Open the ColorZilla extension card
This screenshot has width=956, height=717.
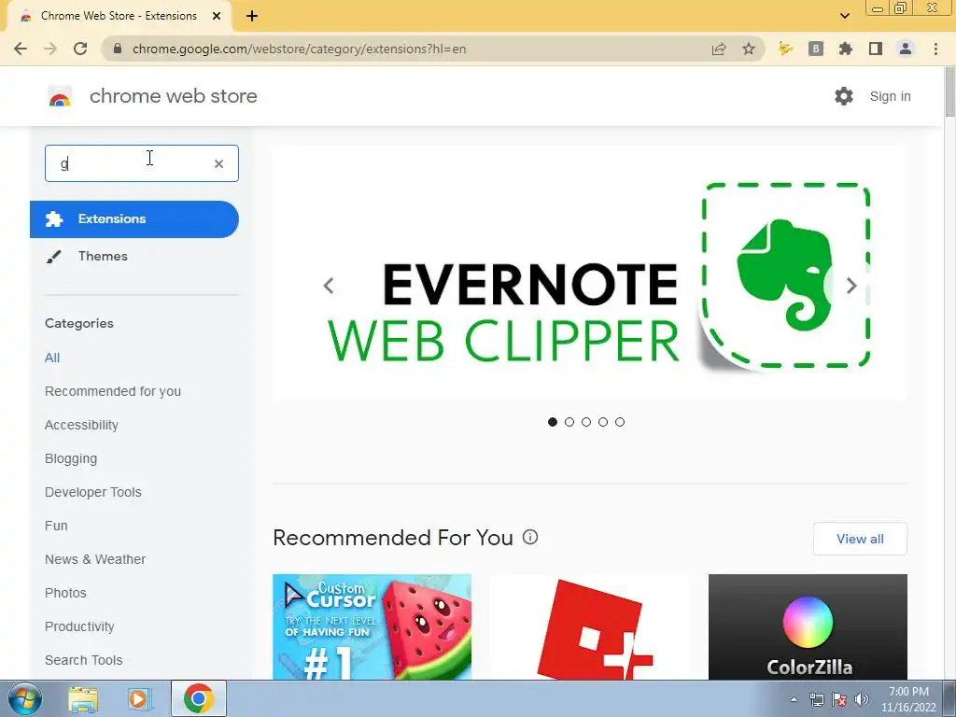(x=808, y=626)
